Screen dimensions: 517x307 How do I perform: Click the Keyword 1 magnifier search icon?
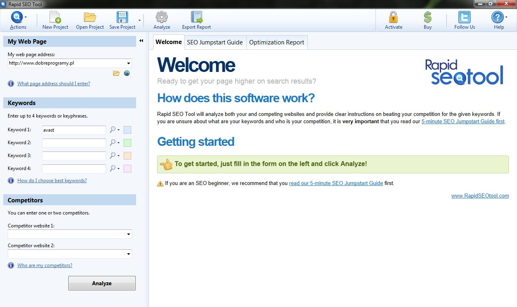pyautogui.click(x=113, y=130)
